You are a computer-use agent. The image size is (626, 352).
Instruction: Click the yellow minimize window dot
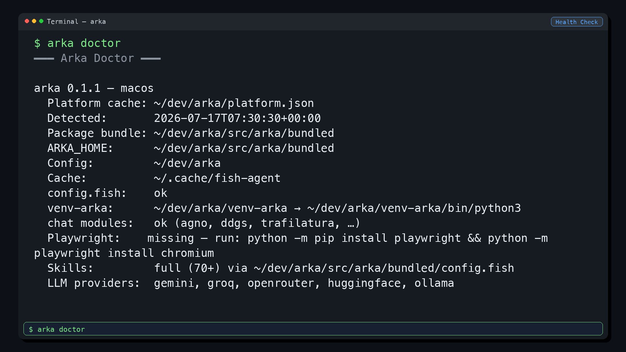(34, 21)
